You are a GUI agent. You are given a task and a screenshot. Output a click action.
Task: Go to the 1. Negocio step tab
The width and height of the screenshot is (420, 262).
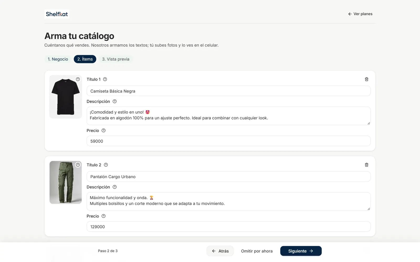pos(58,59)
